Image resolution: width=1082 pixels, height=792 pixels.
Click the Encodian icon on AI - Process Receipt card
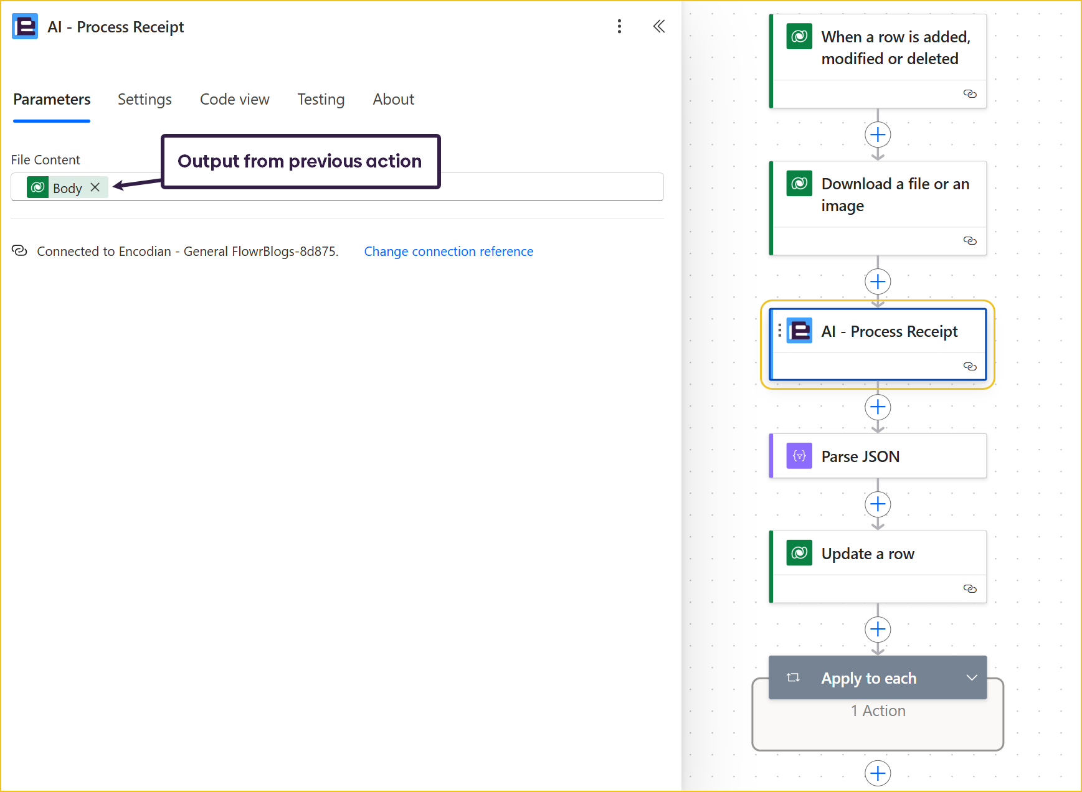(799, 331)
